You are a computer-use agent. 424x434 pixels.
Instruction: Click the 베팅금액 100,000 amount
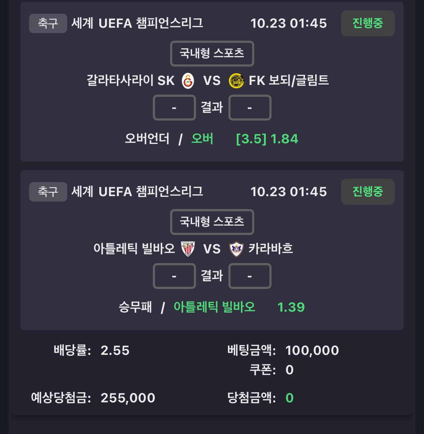tap(312, 351)
